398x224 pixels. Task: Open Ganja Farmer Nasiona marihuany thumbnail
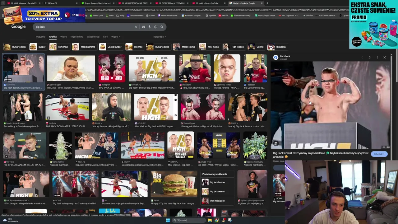pyautogui.click(x=60, y=146)
